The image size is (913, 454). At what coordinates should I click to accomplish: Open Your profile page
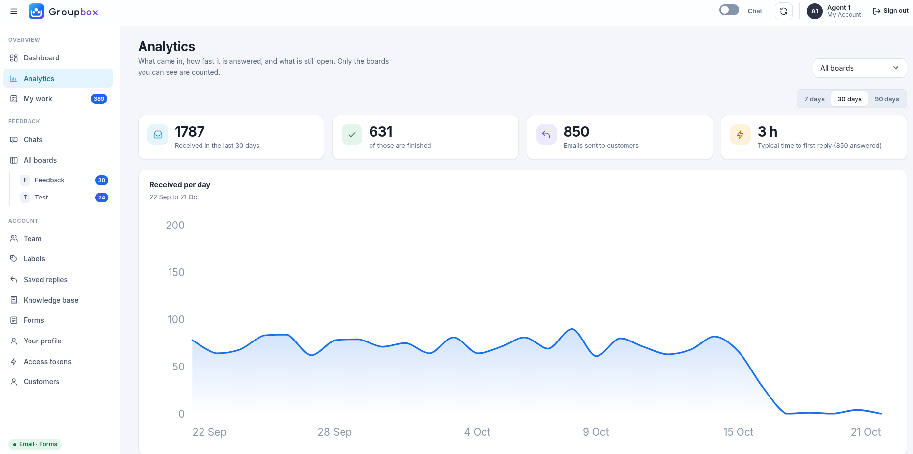[x=58, y=341]
